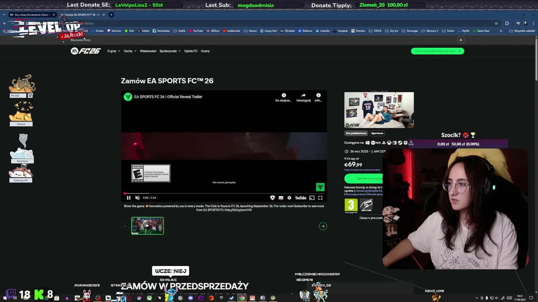Click the EA FC26 logo
Image resolution: width=538 pixels, height=302 pixels.
(86, 51)
